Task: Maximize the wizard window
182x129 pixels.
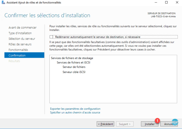Action: [166, 3]
